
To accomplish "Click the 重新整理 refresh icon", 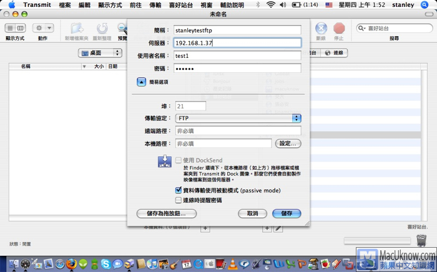I will pos(102,29).
